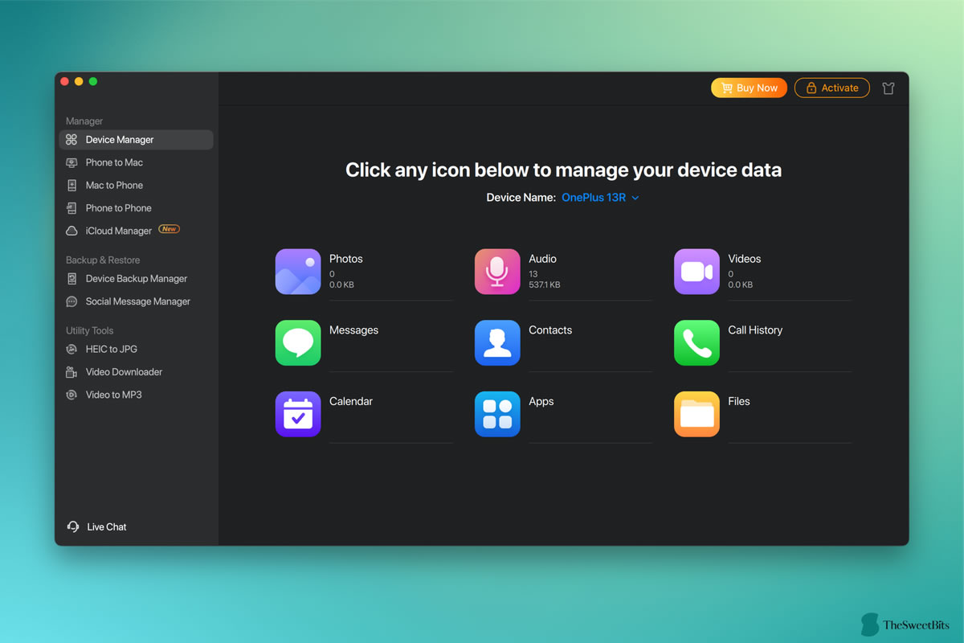Click the Social Message Manager icon

point(71,301)
